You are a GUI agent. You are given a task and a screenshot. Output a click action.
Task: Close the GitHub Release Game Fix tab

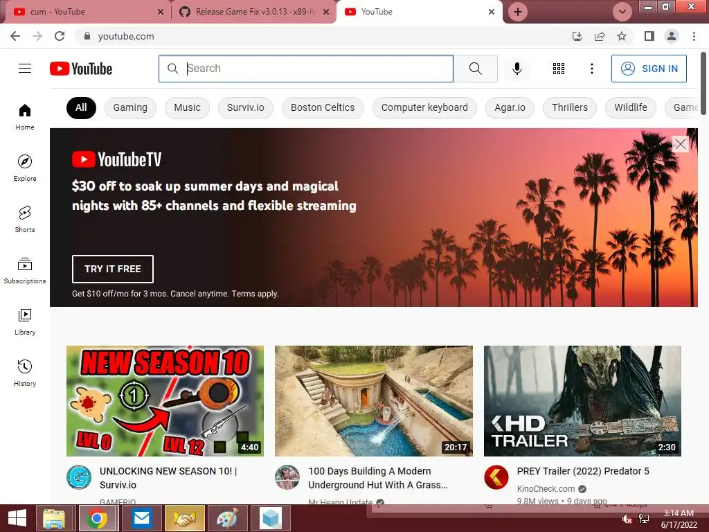coord(326,12)
